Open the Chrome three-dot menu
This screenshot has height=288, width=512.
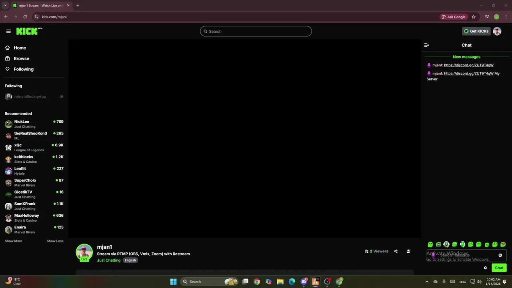[506, 17]
